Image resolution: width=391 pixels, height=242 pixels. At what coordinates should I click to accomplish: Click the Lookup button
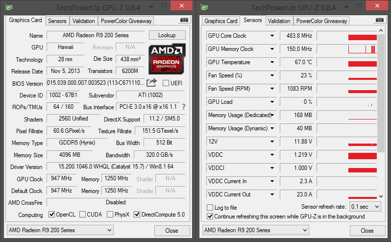(x=167, y=35)
